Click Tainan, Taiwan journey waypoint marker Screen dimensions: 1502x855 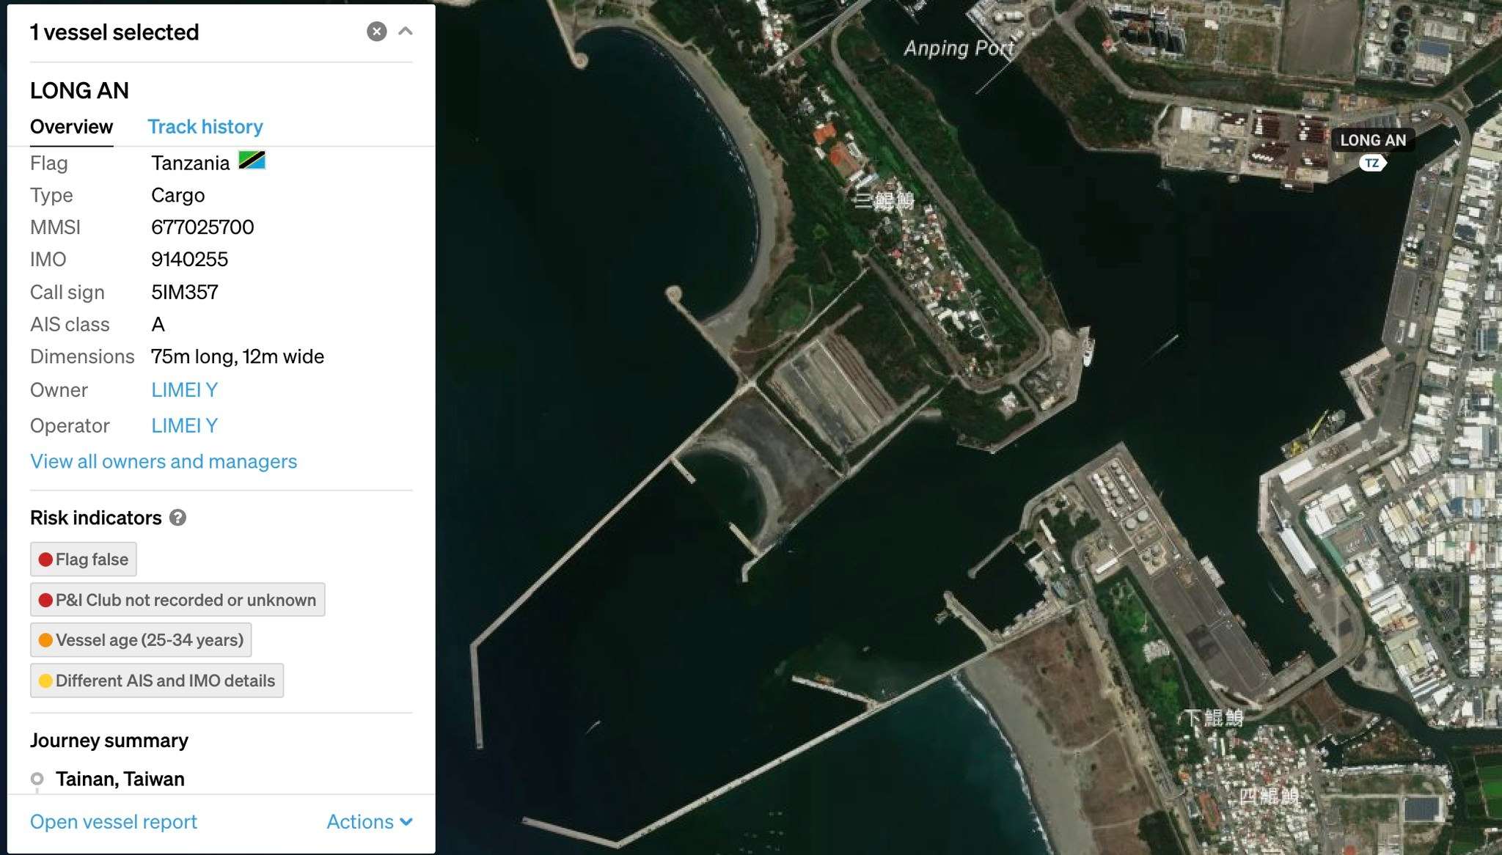37,779
